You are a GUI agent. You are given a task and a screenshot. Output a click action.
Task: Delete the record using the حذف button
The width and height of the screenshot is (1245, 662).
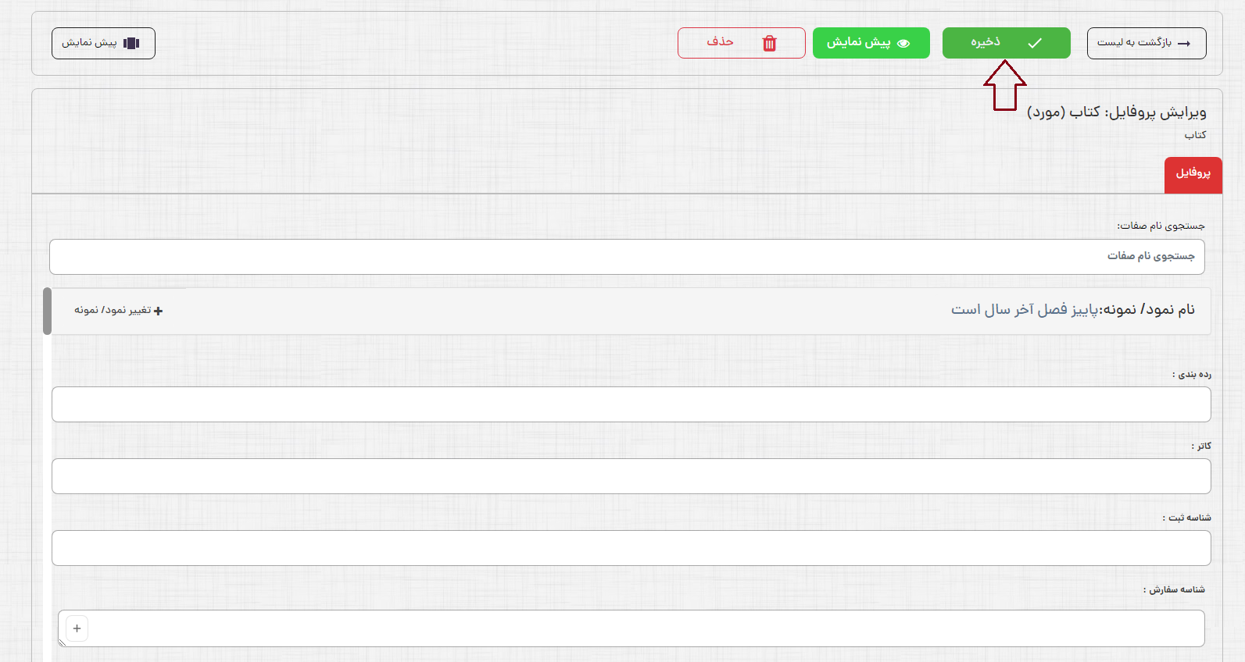(x=740, y=43)
